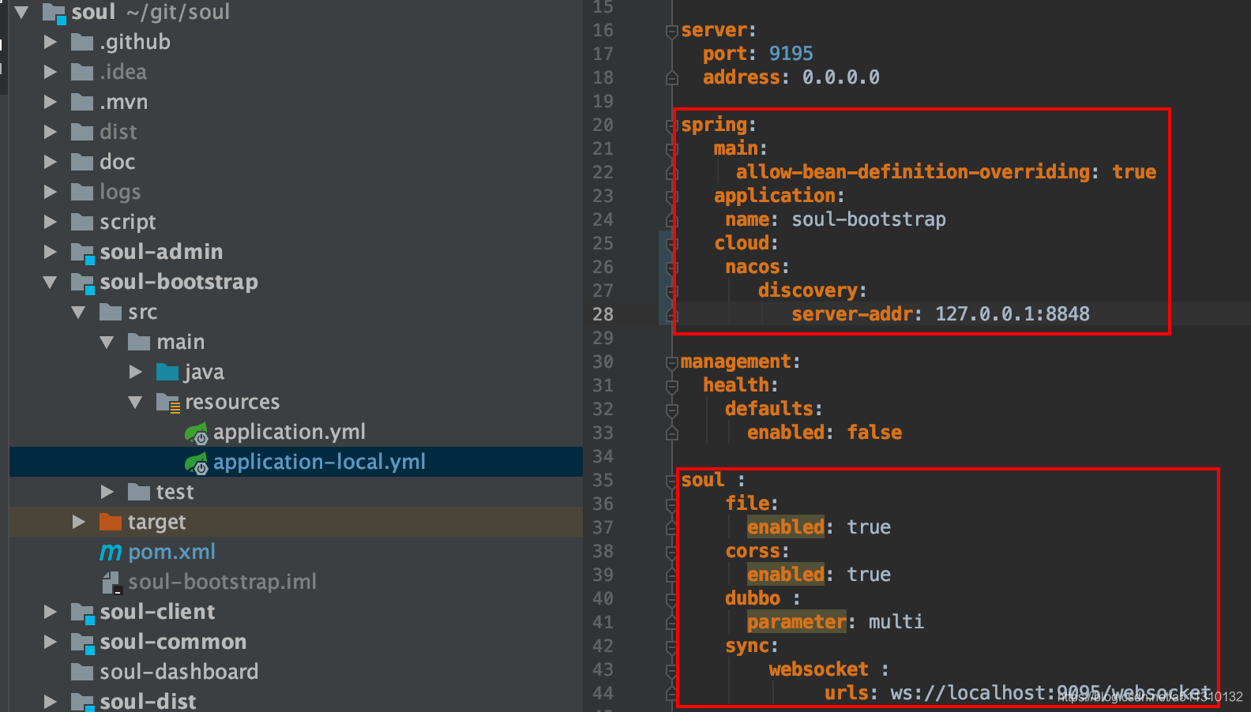Select the application.yml file
The image size is (1251, 712).
click(289, 432)
